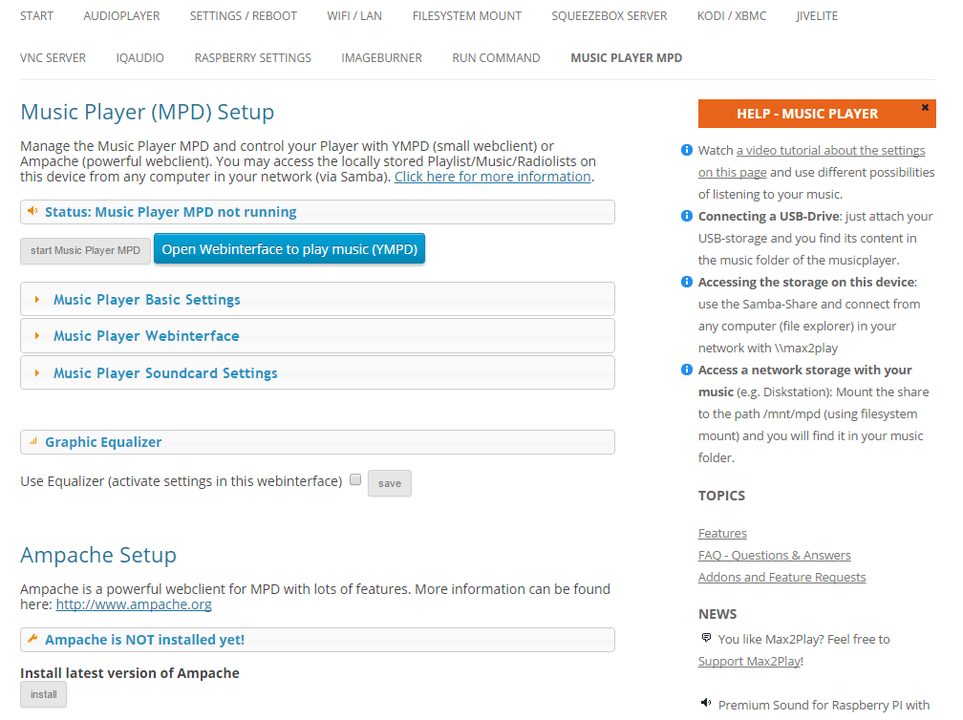Viewport: 963px width, 720px height.
Task: Click 'Ampache is NOT installed yet!' text
Action: (x=144, y=640)
